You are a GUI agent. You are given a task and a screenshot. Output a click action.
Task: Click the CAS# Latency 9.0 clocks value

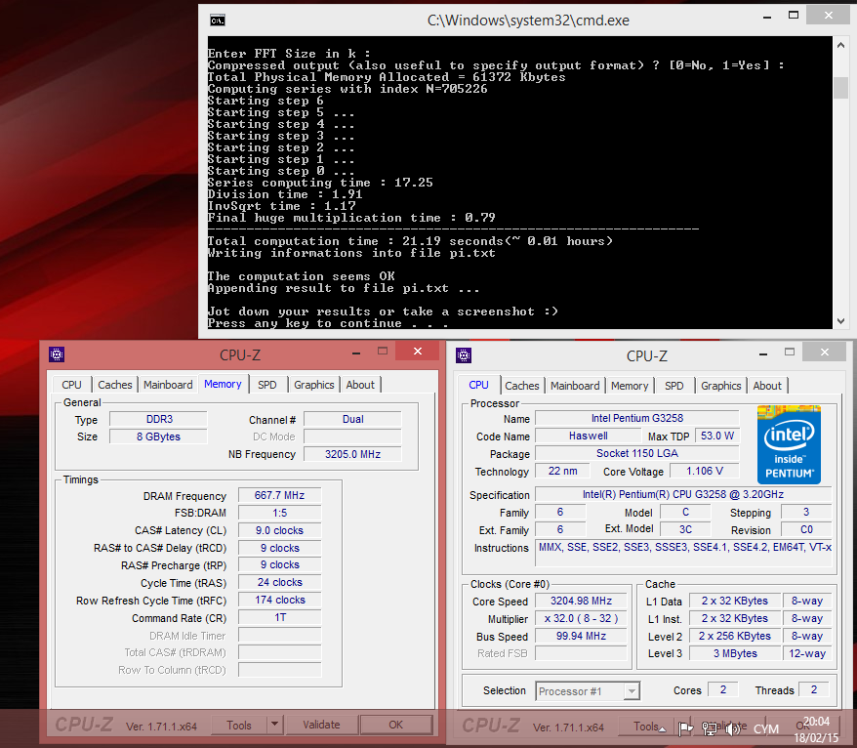[280, 530]
